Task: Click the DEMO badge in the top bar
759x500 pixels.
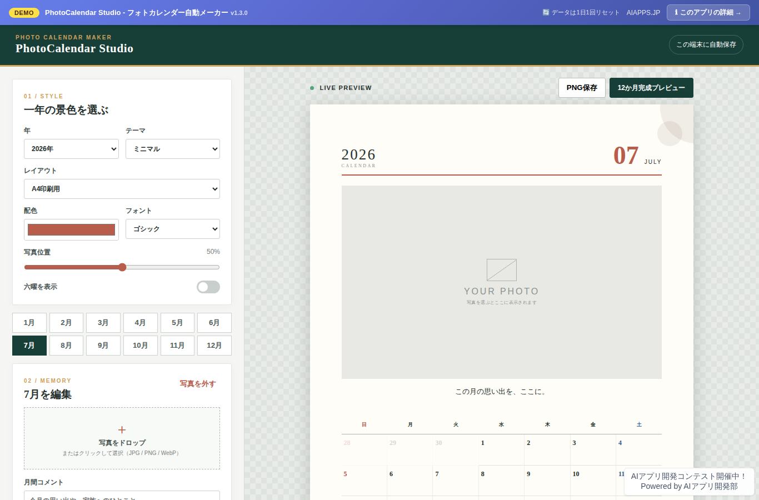Action: (x=24, y=13)
